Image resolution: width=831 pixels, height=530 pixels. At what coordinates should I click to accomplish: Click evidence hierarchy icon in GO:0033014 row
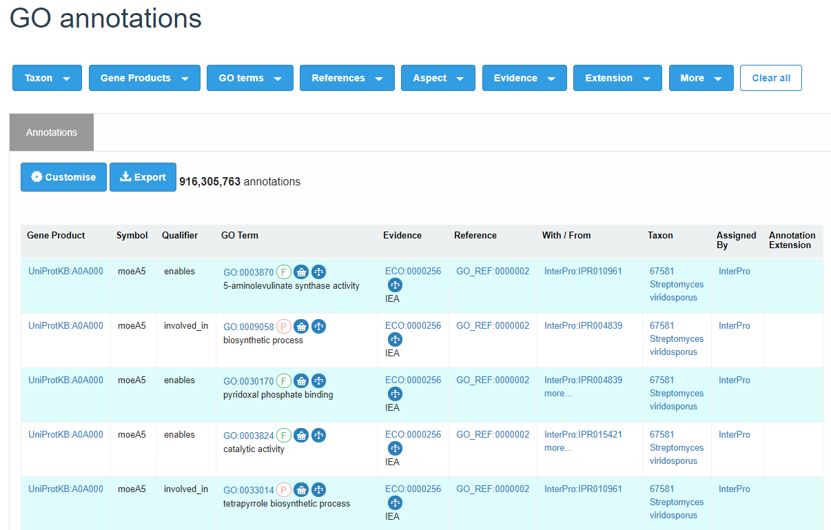[395, 503]
